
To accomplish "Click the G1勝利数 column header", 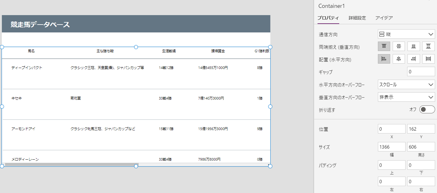I will (x=262, y=51).
